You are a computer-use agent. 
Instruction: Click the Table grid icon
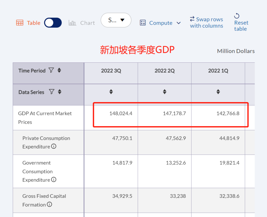pos(19,23)
